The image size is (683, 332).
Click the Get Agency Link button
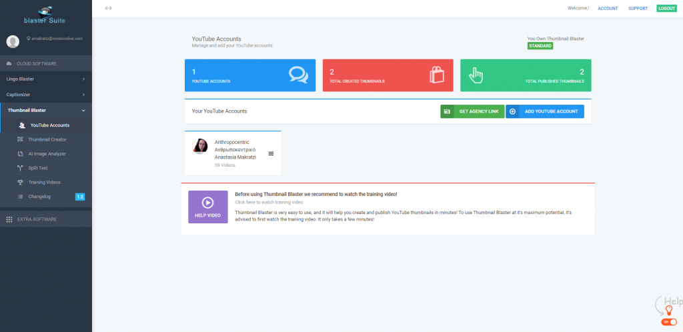point(472,111)
